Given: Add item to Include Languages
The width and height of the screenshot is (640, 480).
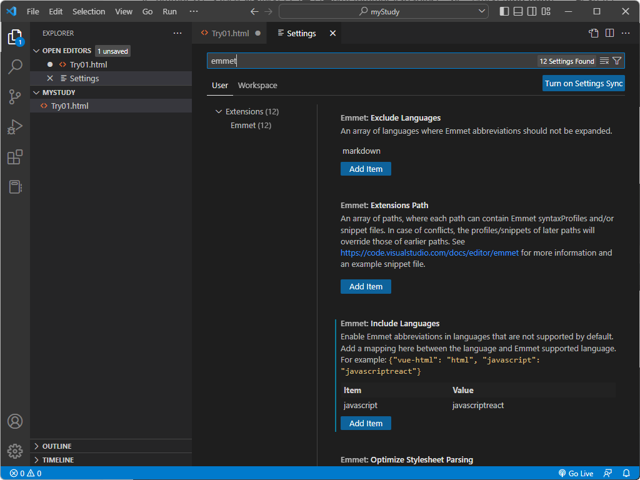Looking at the screenshot, I should coord(366,423).
